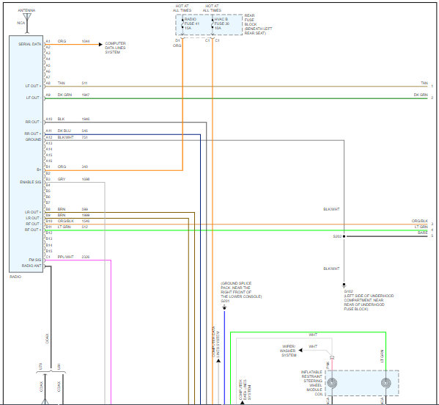Click the SERIAL DATA pin label
Image resolution: width=439 pixels, height=405 pixels.
[x=29, y=44]
